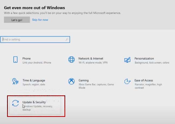Click 'Background, lock screen, colors' description

[152, 62]
